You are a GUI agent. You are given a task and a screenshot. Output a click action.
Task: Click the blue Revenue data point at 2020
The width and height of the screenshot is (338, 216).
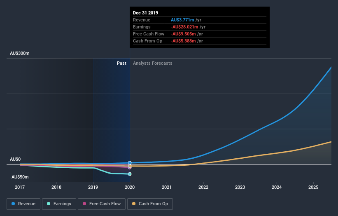click(130, 163)
